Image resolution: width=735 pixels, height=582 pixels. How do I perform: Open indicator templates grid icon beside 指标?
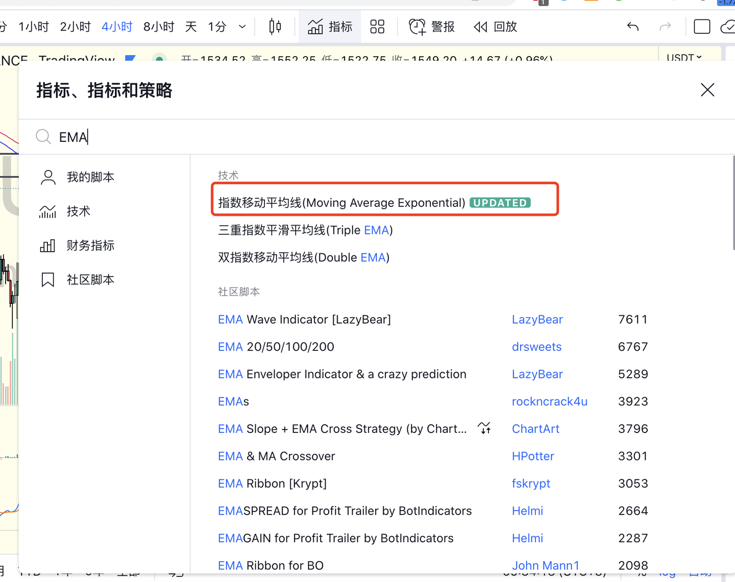pos(377,26)
